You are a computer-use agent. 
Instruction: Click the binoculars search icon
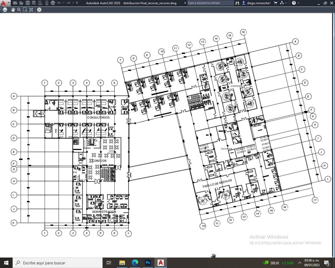pyautogui.click(x=237, y=3)
